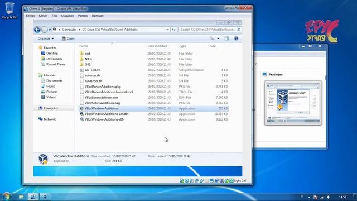Open the Peranti menu

pos(83,16)
